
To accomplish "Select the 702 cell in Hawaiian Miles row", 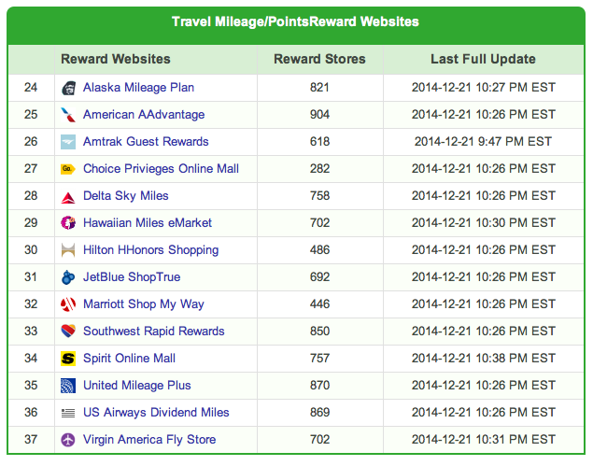I will [x=319, y=223].
